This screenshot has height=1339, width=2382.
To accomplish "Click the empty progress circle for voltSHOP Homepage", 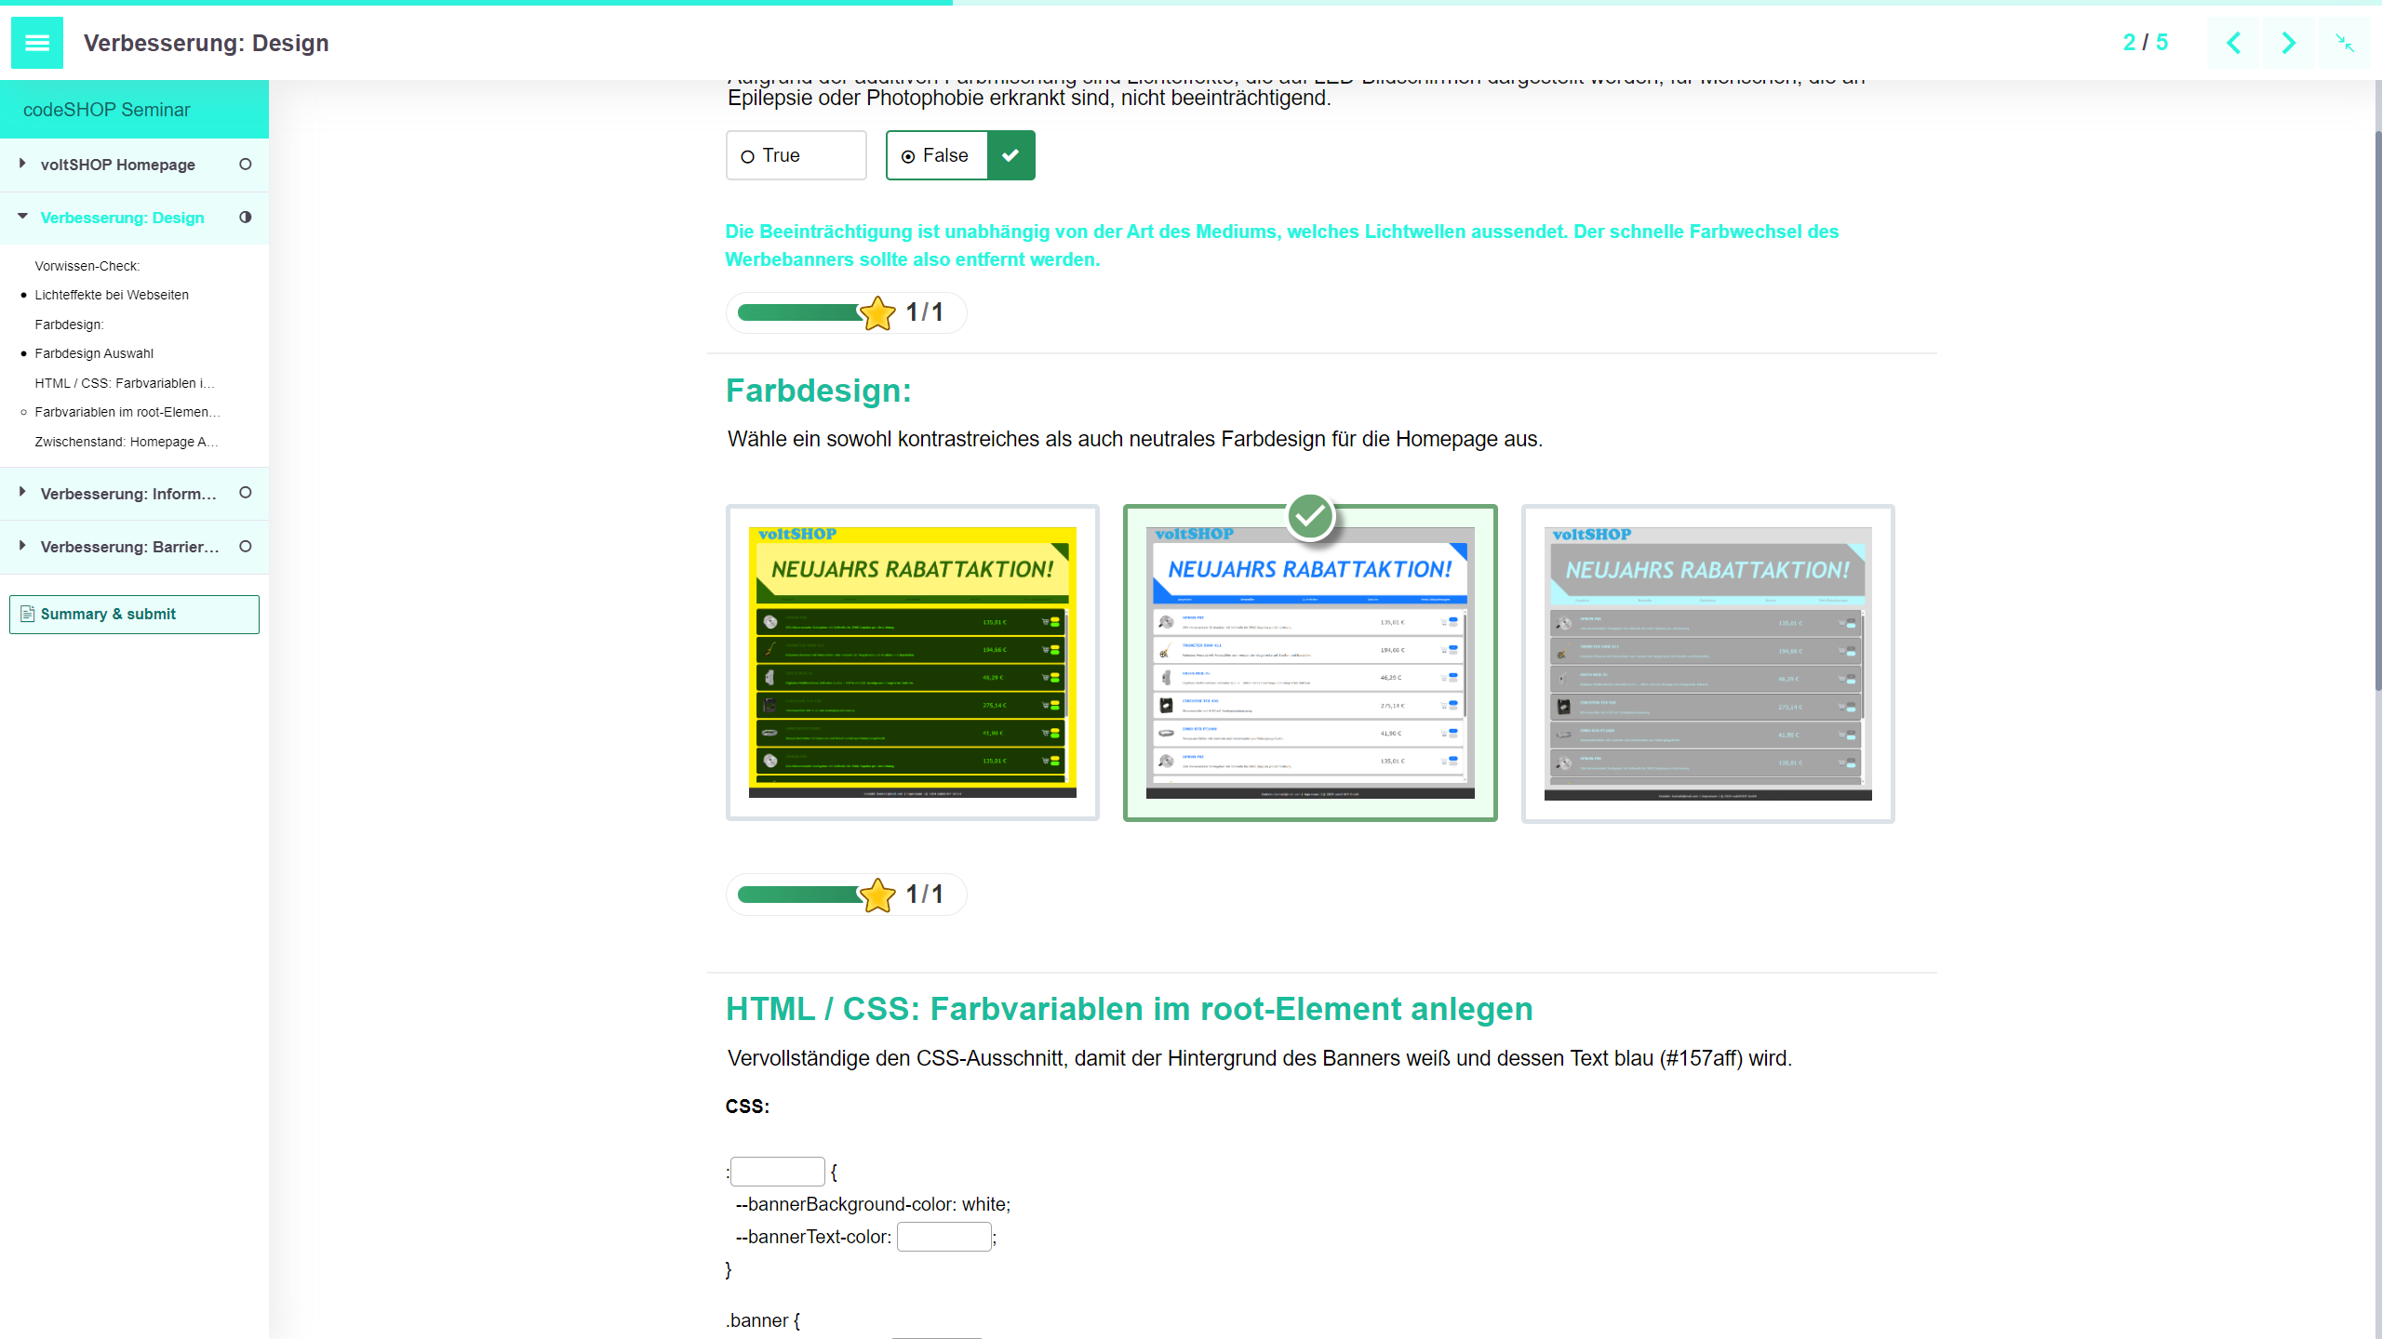I will [x=246, y=164].
